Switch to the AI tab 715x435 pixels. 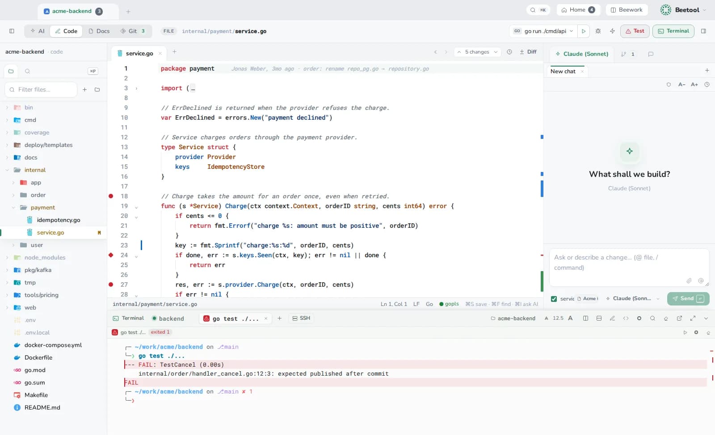pyautogui.click(x=38, y=31)
